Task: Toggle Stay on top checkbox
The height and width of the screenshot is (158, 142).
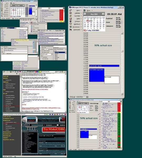Action: tap(41, 48)
